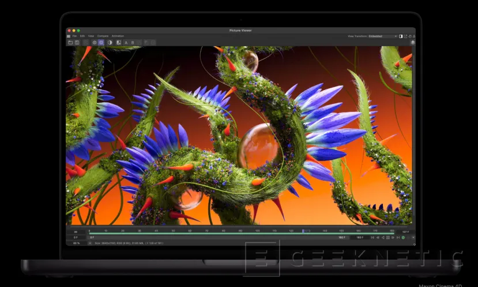Screen dimensions: 478x287
Task: Click the circular icon left of purple gear
Action: click(95, 42)
